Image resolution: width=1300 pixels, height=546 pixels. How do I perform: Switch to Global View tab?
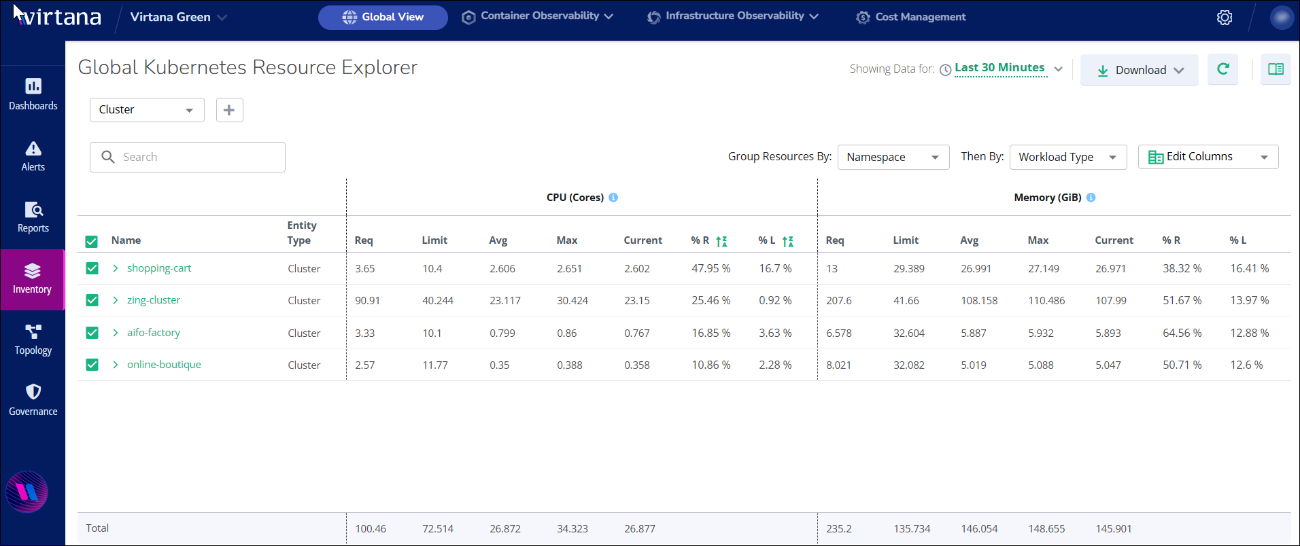[x=383, y=17]
